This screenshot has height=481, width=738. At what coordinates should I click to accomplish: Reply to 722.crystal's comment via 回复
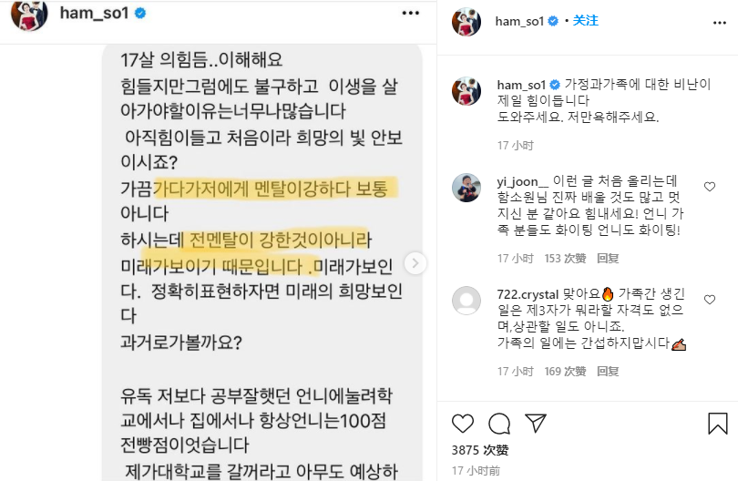pos(608,372)
